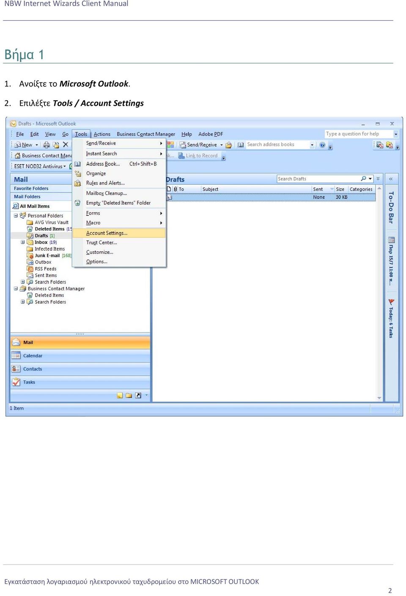Switch to the Calendar pane button

coord(80,356)
